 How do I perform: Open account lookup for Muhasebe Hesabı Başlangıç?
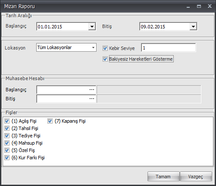click(x=92, y=90)
